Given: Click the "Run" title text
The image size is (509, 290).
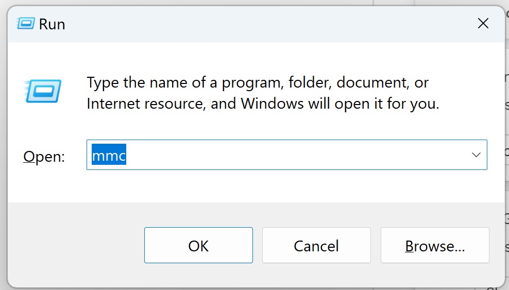Looking at the screenshot, I should (52, 24).
